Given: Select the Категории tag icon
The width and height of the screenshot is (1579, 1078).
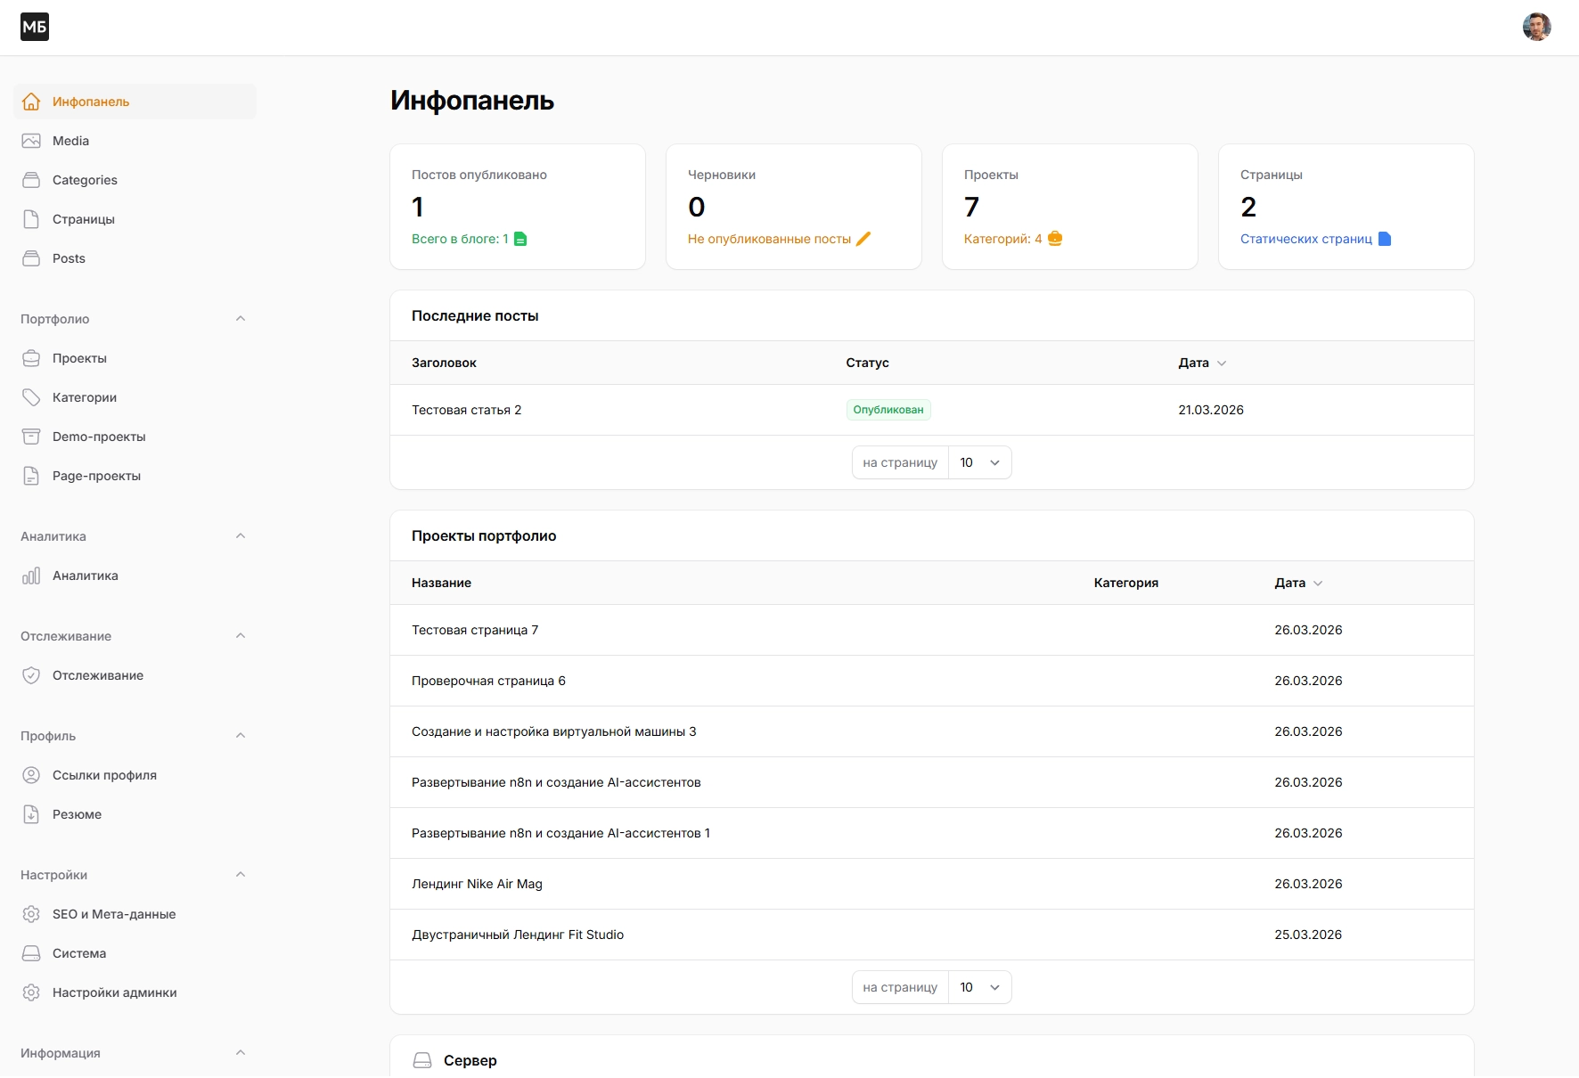Looking at the screenshot, I should click(x=31, y=397).
